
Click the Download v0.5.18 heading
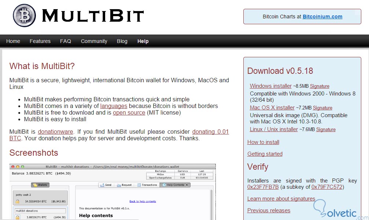[x=280, y=71]
